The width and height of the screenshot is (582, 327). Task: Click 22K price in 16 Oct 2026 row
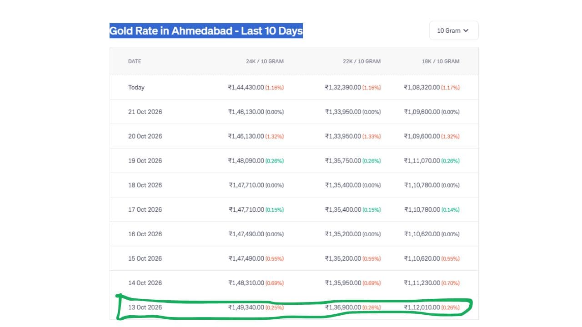[343, 234]
